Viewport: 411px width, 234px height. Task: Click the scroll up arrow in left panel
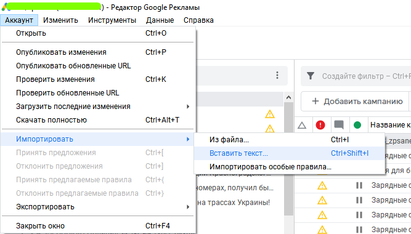click(x=288, y=97)
